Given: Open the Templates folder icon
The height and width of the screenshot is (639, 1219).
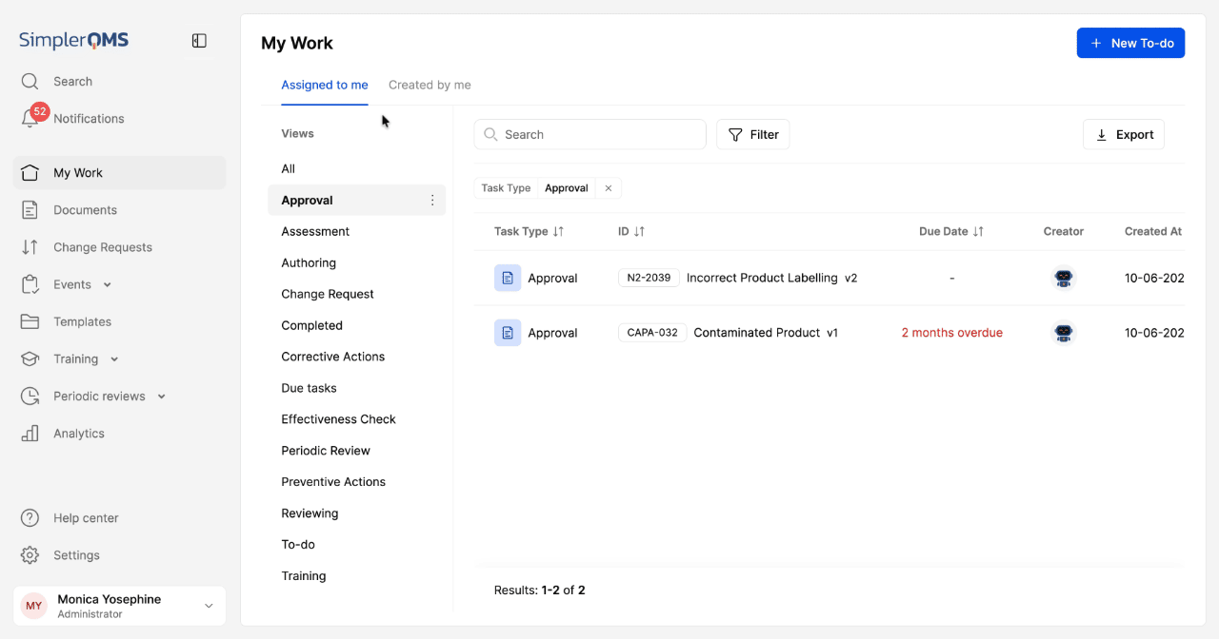Looking at the screenshot, I should [30, 321].
